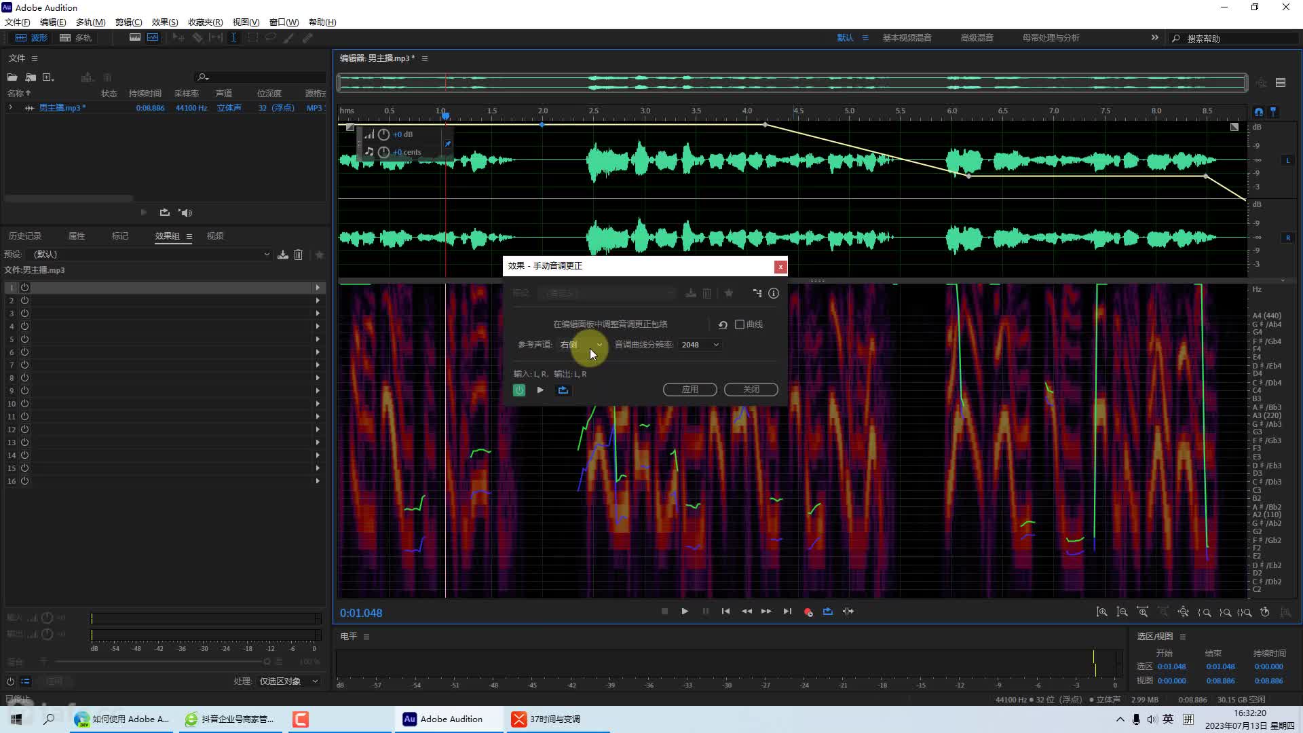Switch to the 标记 tab
The image size is (1303, 733).
(120, 236)
